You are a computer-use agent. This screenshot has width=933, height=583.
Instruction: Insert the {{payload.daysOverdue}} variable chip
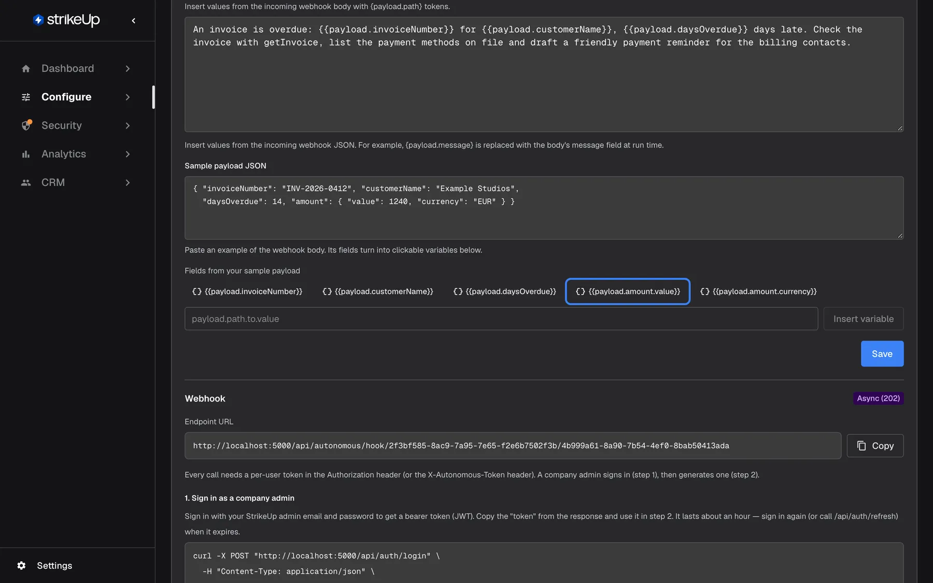(504, 291)
